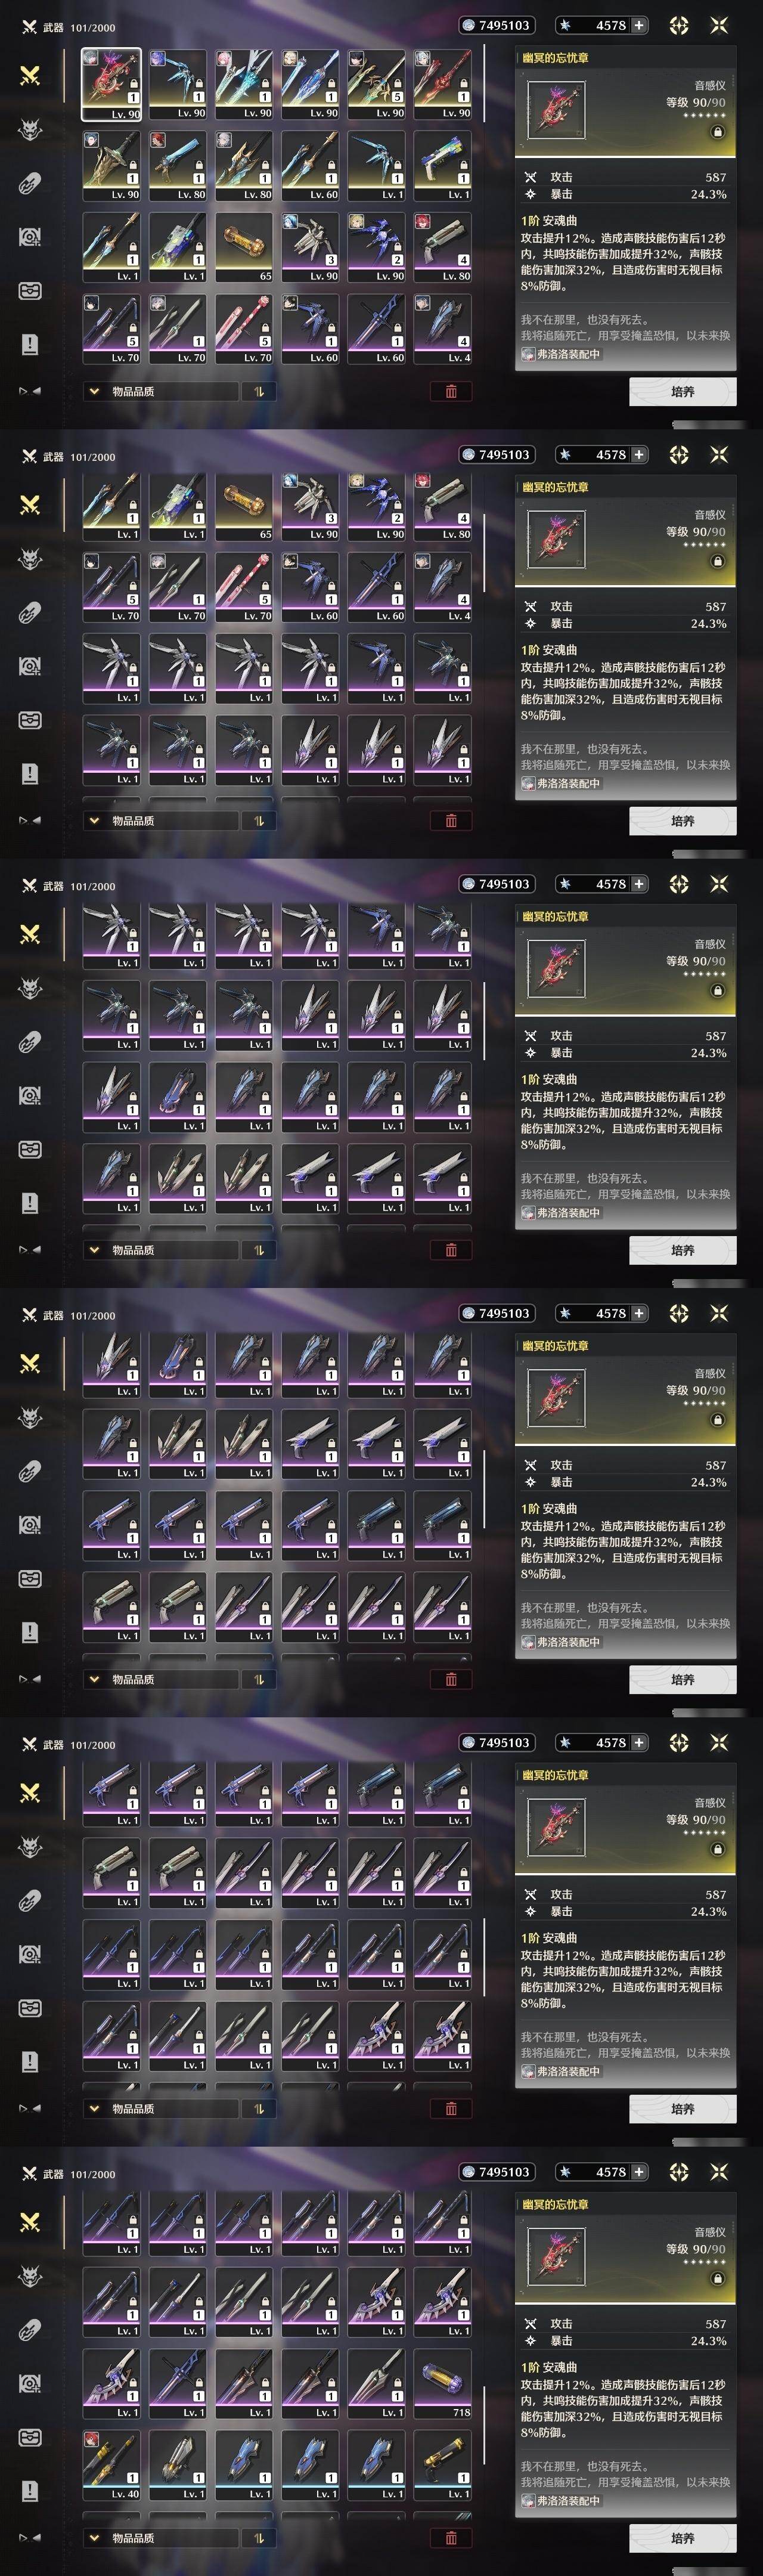763x2576 pixels.
Task: Toggle the lock in bottom-most weapon detail card
Action: pyautogui.click(x=718, y=2279)
